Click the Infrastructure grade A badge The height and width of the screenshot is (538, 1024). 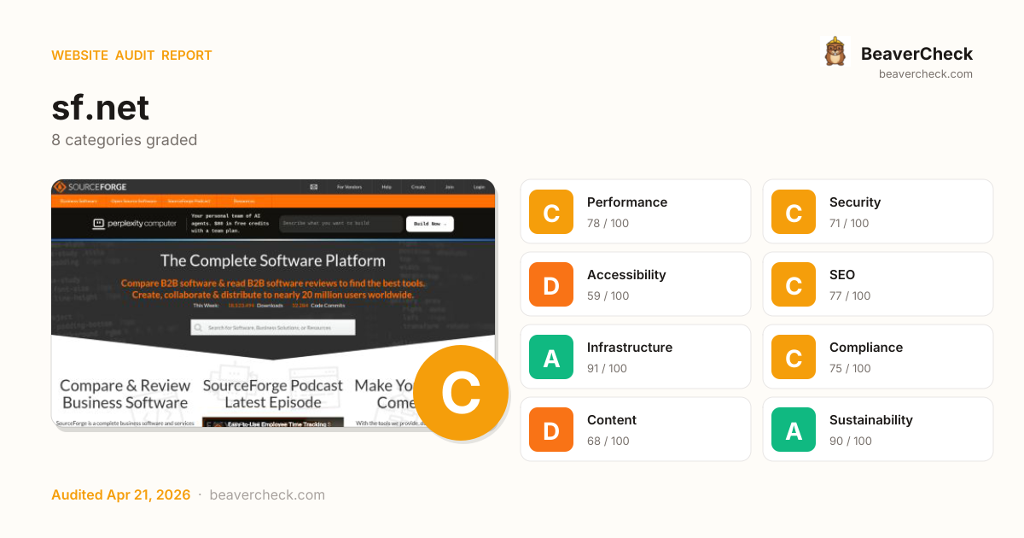click(551, 357)
